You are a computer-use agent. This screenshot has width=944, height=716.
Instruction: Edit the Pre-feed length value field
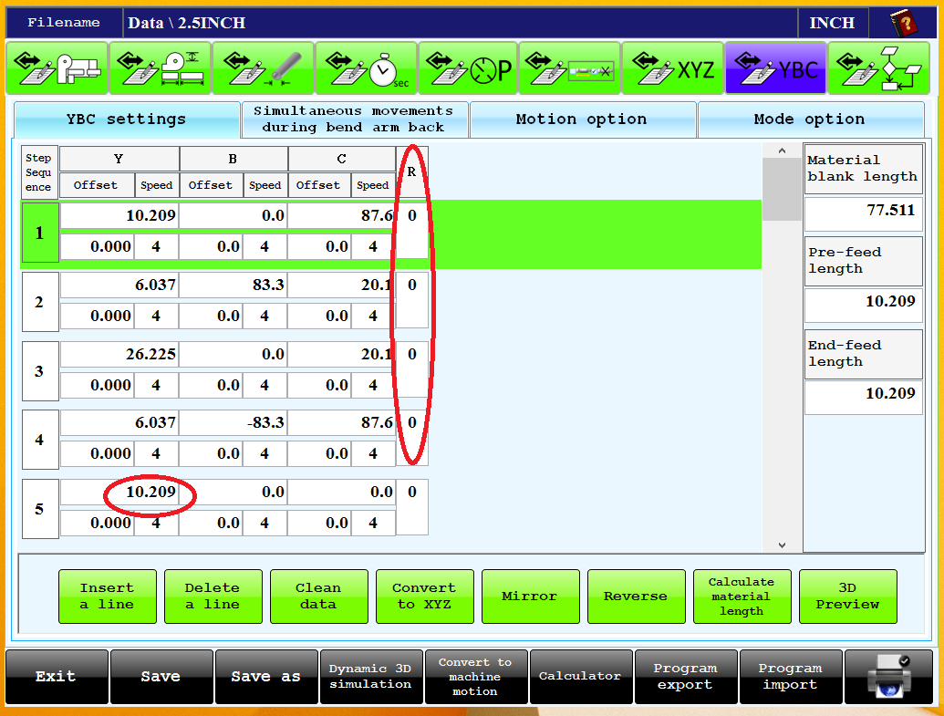(x=863, y=302)
